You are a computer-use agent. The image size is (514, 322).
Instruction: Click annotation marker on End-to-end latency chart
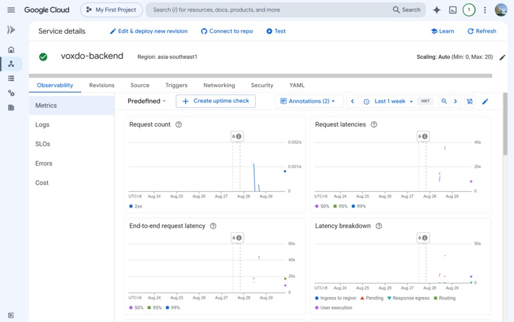(x=237, y=238)
